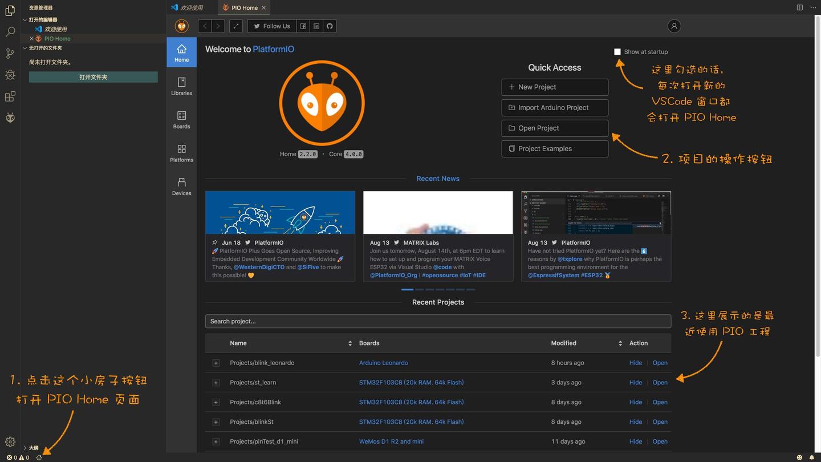The image size is (821, 462).
Task: Open the Boards panel in PIO Home
Action: (181, 120)
